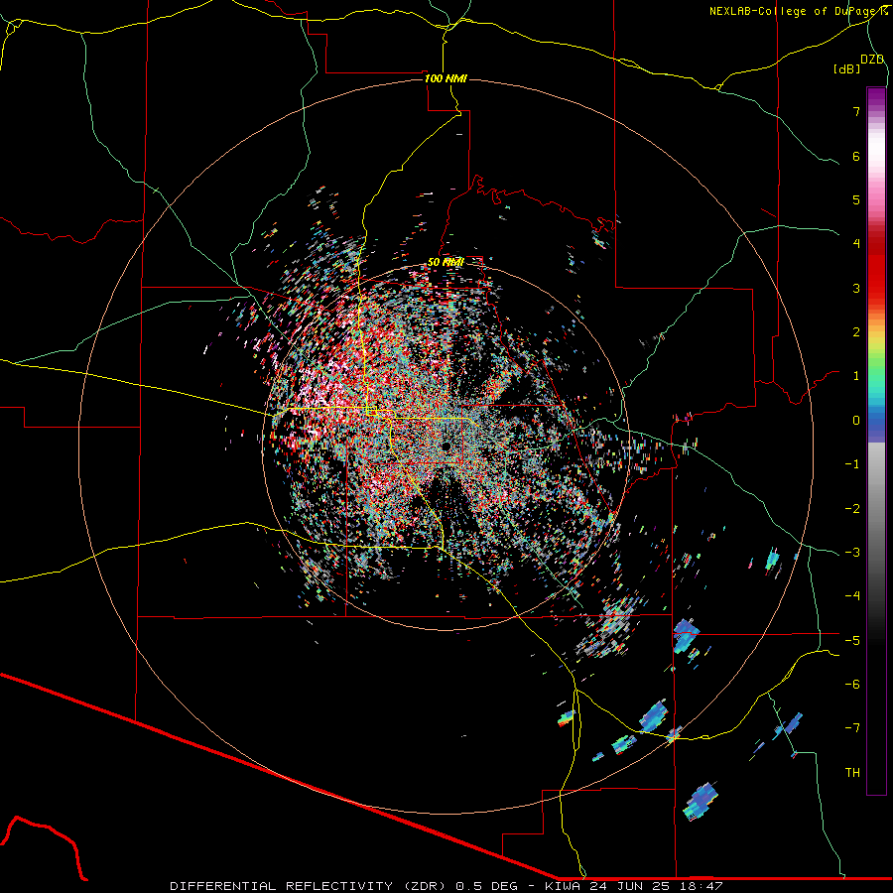
Task: Click the -5 value on the scale
Action: point(852,641)
